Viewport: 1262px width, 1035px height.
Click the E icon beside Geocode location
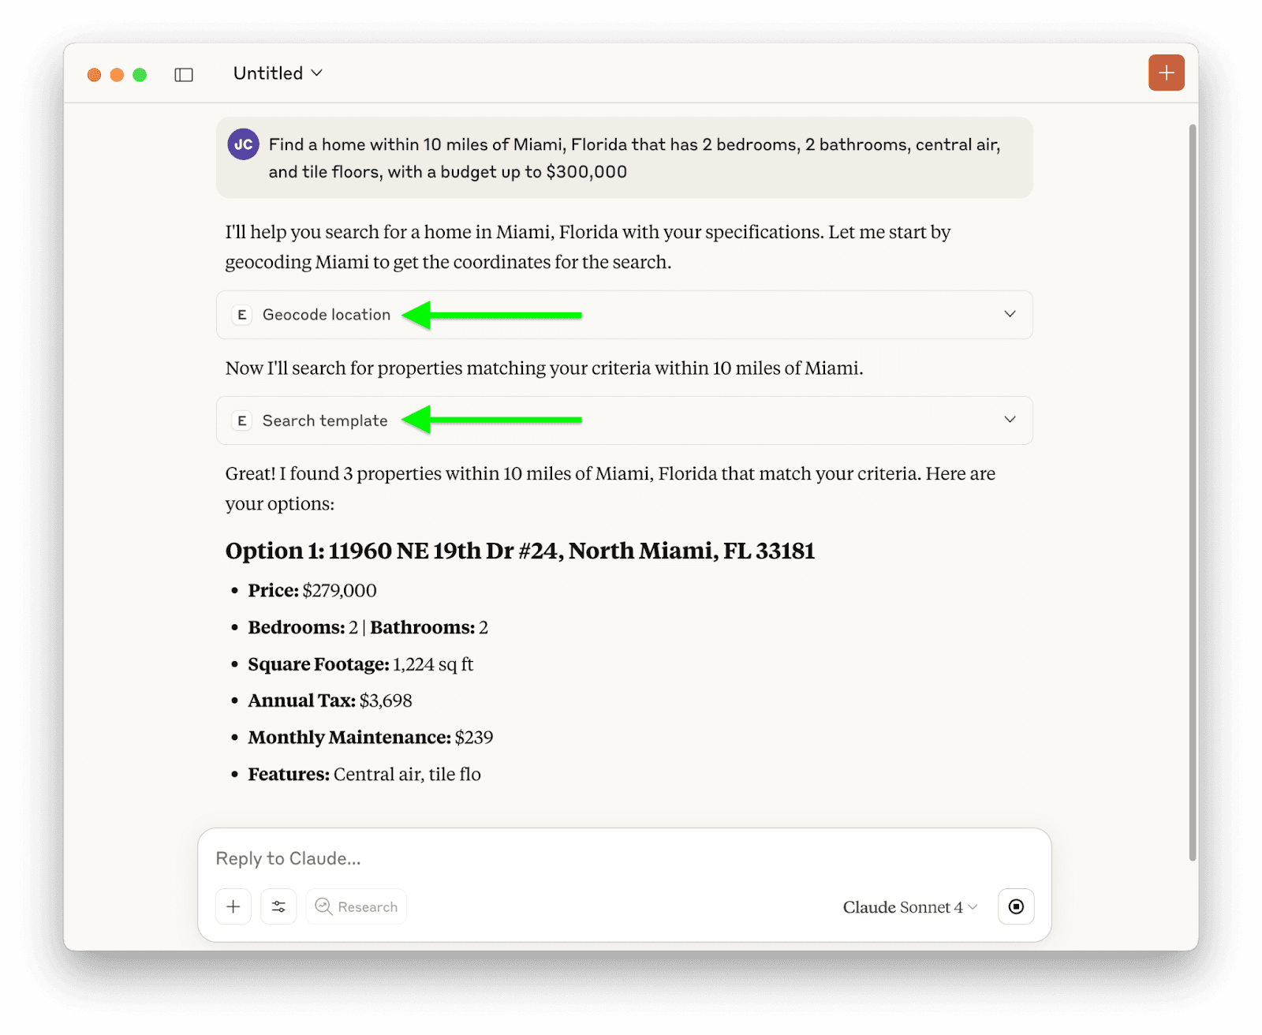[x=242, y=315]
